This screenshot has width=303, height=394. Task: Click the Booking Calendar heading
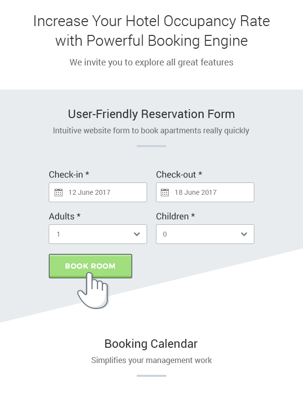151,344
